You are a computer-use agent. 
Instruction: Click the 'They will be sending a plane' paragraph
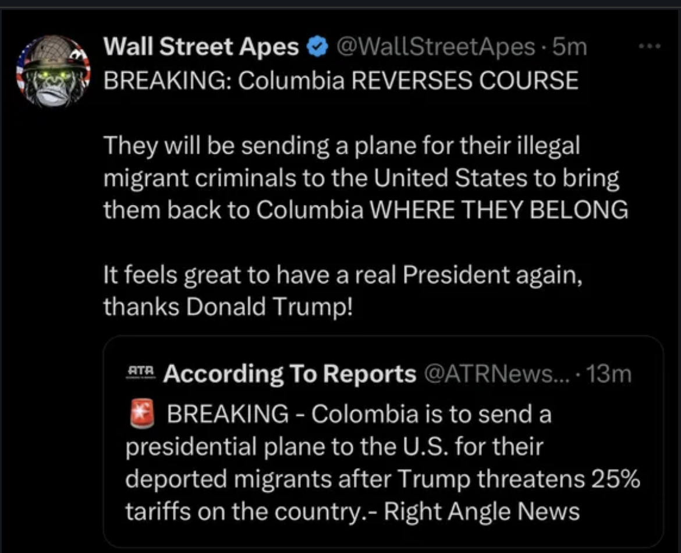(342, 146)
